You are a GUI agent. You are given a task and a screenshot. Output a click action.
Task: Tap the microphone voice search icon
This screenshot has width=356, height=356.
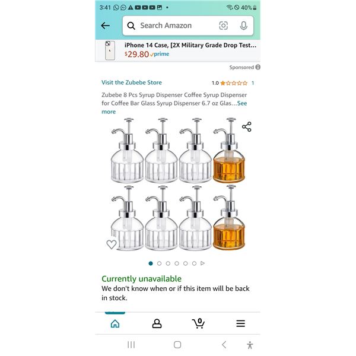point(244,26)
